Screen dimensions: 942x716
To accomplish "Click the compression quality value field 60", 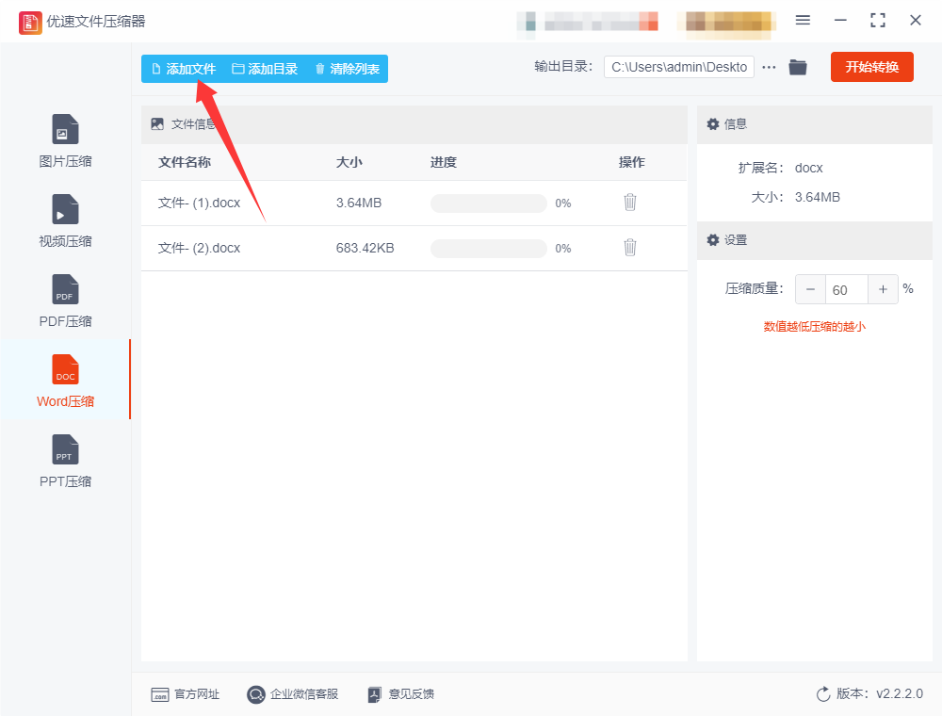I will coord(847,289).
